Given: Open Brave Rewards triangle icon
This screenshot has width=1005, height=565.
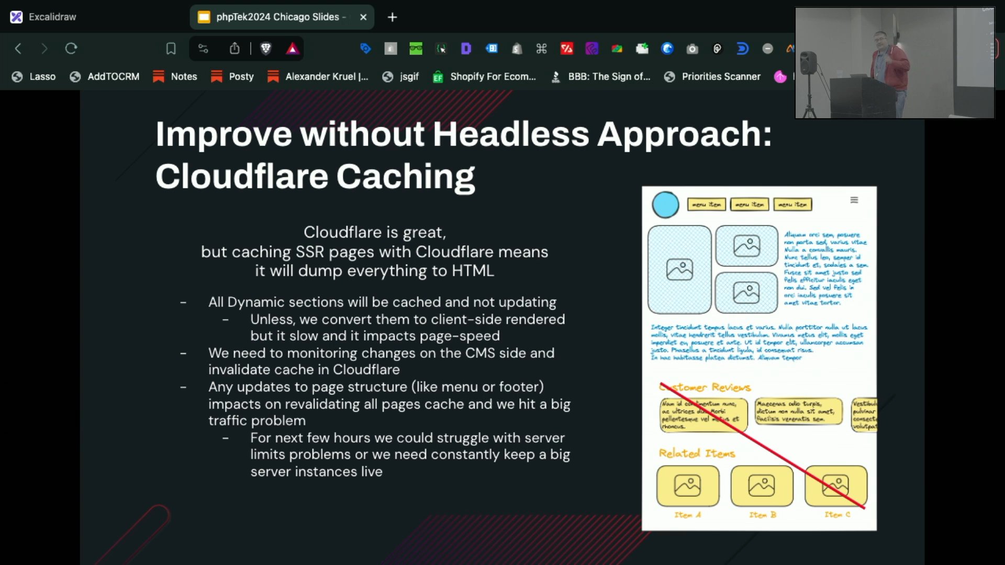Looking at the screenshot, I should point(293,49).
